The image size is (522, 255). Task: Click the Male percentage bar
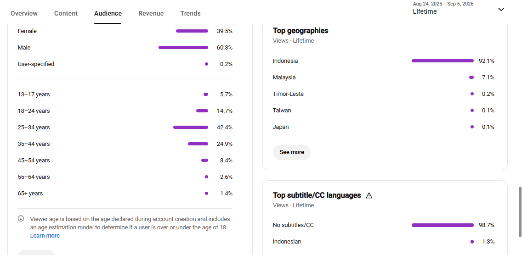coord(183,48)
